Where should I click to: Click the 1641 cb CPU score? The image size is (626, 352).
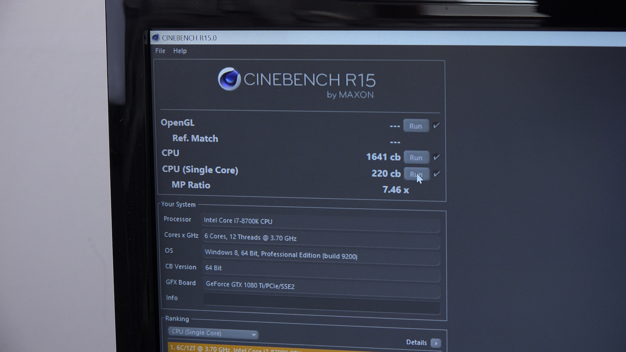[383, 157]
